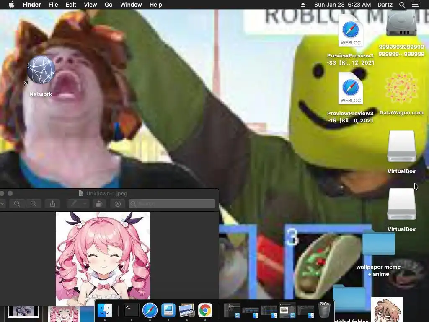Select the highlight pen tool in Preview
This screenshot has height=322, width=429.
pyautogui.click(x=74, y=204)
